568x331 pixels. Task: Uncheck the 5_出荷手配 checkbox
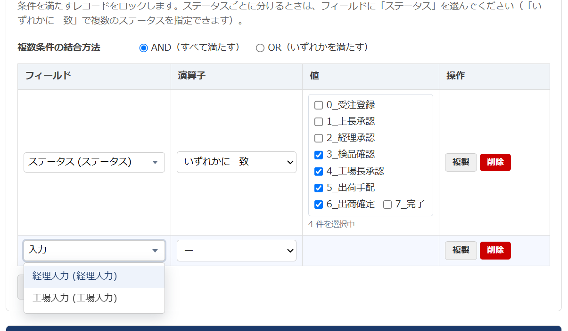click(319, 188)
